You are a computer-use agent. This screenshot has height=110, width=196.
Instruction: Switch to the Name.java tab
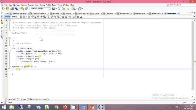(x=82, y=13)
